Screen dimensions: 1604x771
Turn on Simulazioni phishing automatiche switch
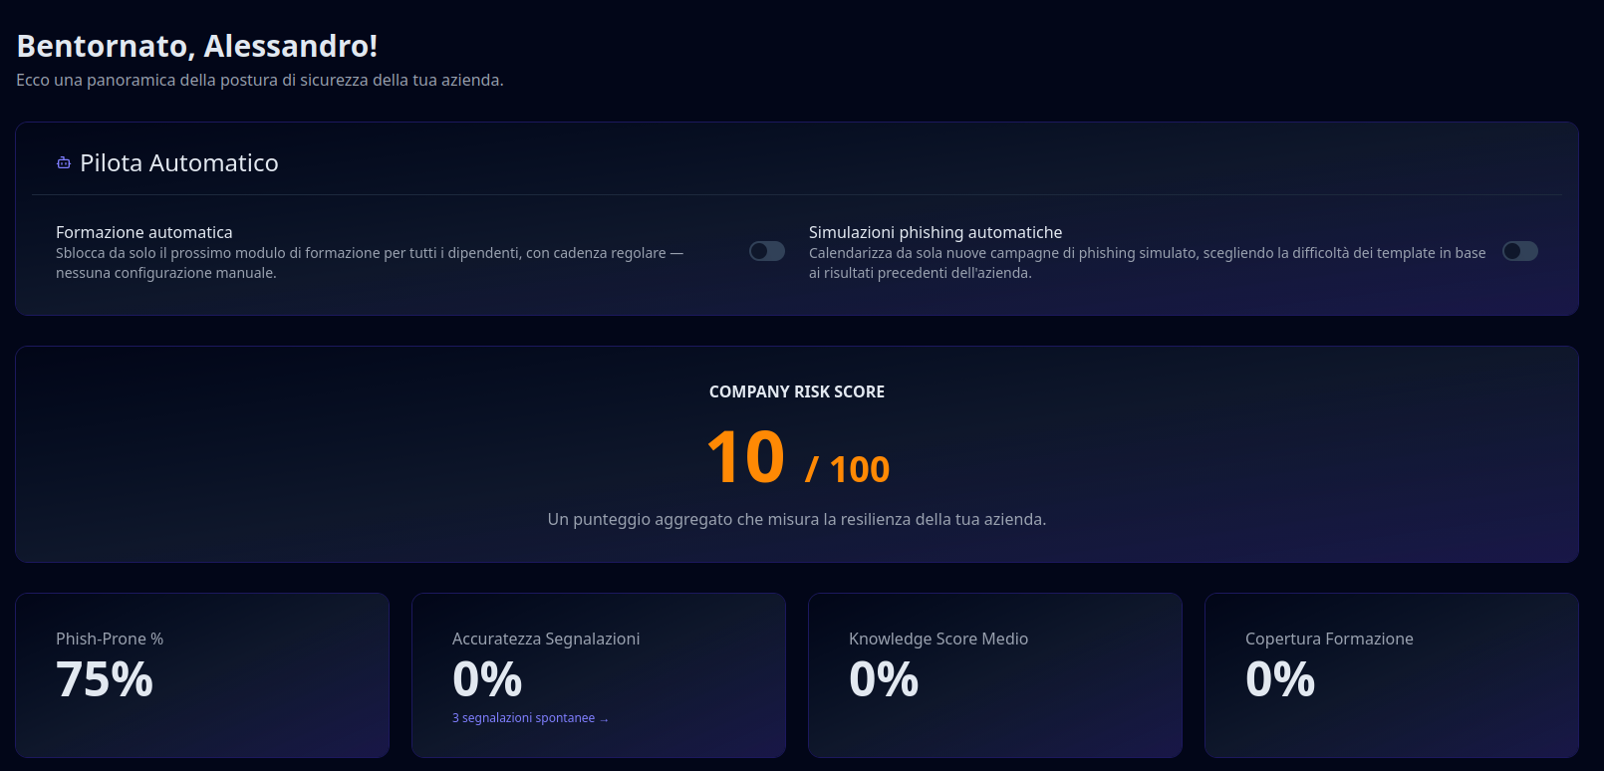tap(1520, 251)
